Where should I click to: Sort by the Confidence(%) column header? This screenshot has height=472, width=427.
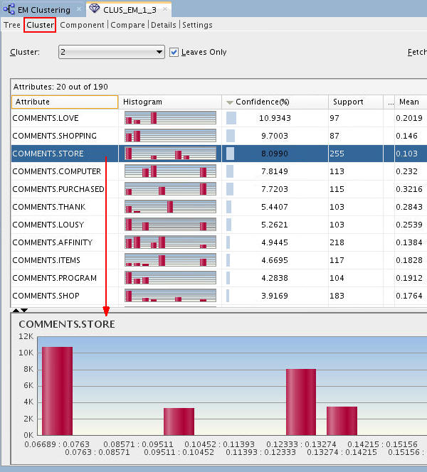point(275,102)
